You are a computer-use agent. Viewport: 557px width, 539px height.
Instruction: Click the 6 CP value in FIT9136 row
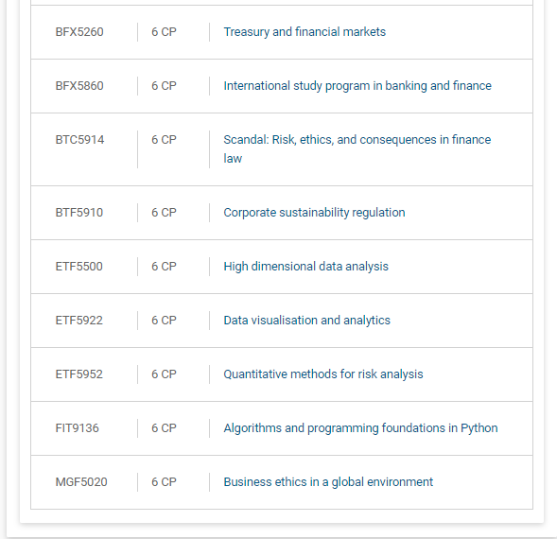click(x=164, y=428)
